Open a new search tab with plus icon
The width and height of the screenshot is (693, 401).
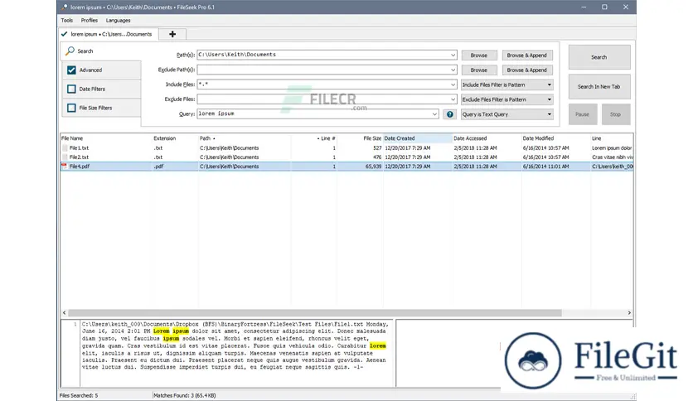pyautogui.click(x=172, y=34)
